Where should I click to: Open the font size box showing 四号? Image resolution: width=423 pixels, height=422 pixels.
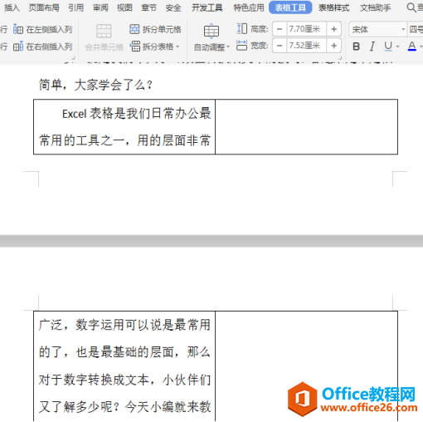click(416, 29)
